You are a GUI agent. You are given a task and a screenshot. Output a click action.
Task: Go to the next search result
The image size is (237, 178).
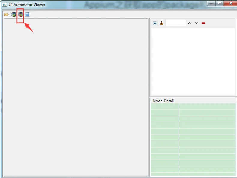coord(196,23)
